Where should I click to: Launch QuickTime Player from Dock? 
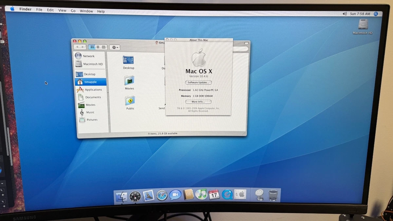pos(227,194)
